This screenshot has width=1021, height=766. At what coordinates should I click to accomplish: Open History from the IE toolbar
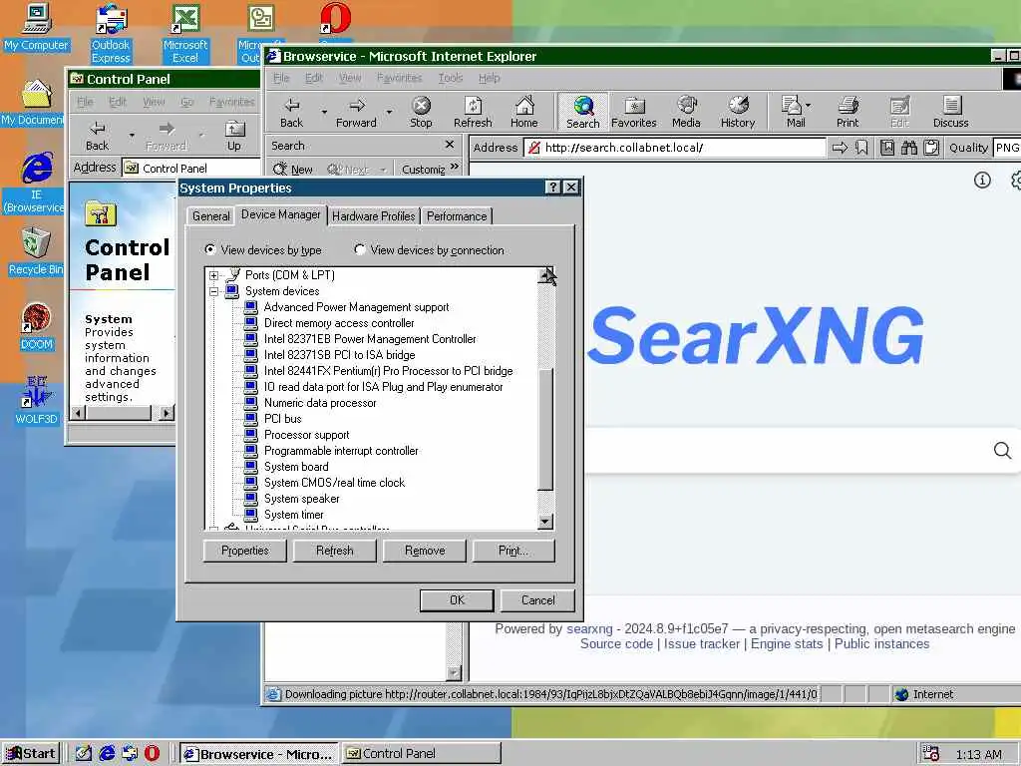(738, 112)
